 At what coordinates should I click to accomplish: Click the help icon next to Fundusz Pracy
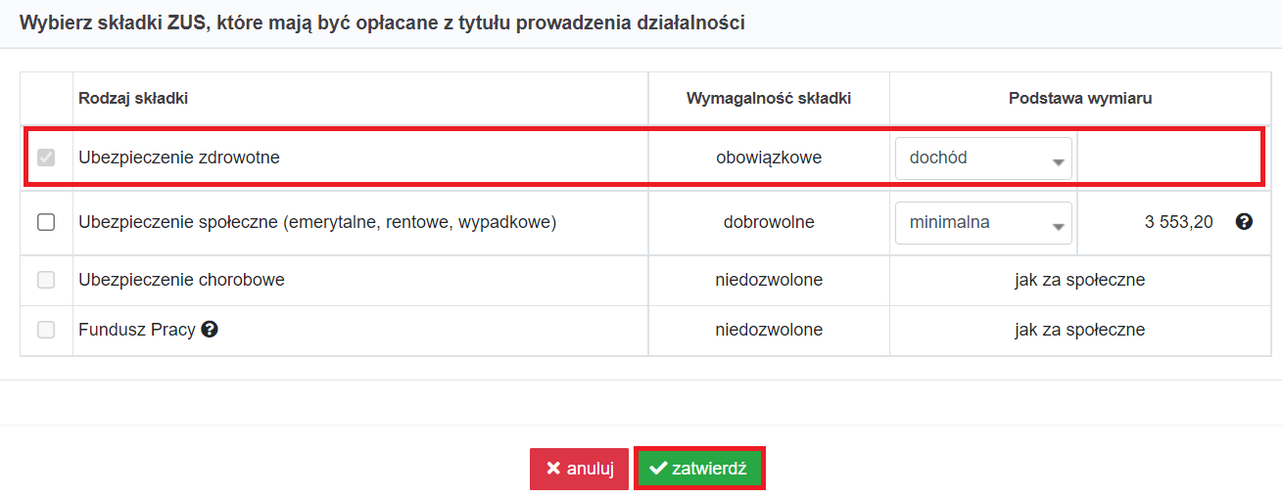[x=210, y=331]
